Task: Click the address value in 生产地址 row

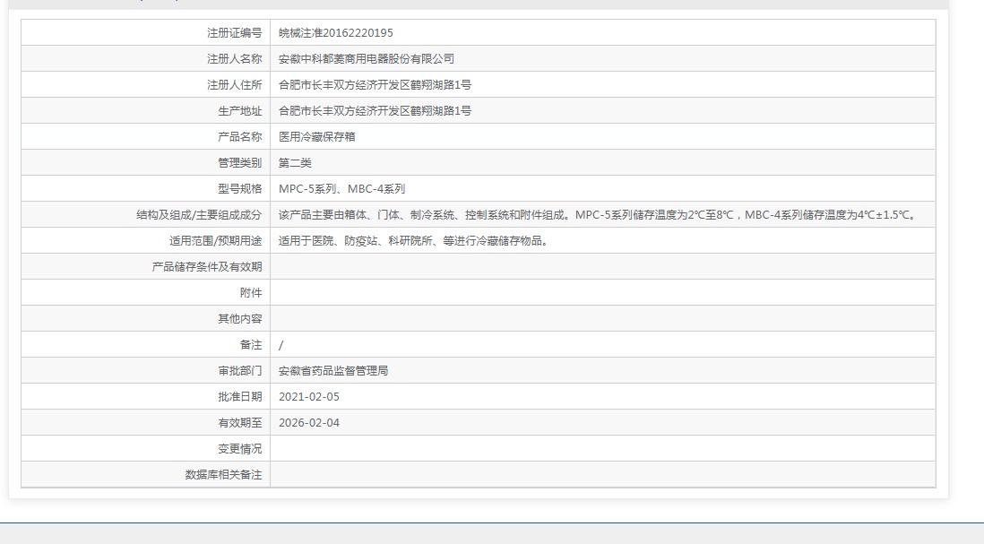Action: tap(375, 111)
